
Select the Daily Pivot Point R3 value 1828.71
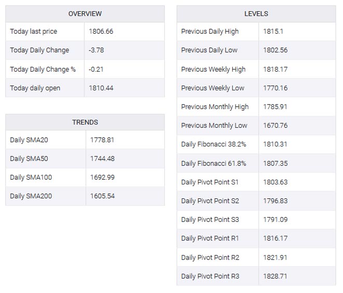[x=275, y=276]
